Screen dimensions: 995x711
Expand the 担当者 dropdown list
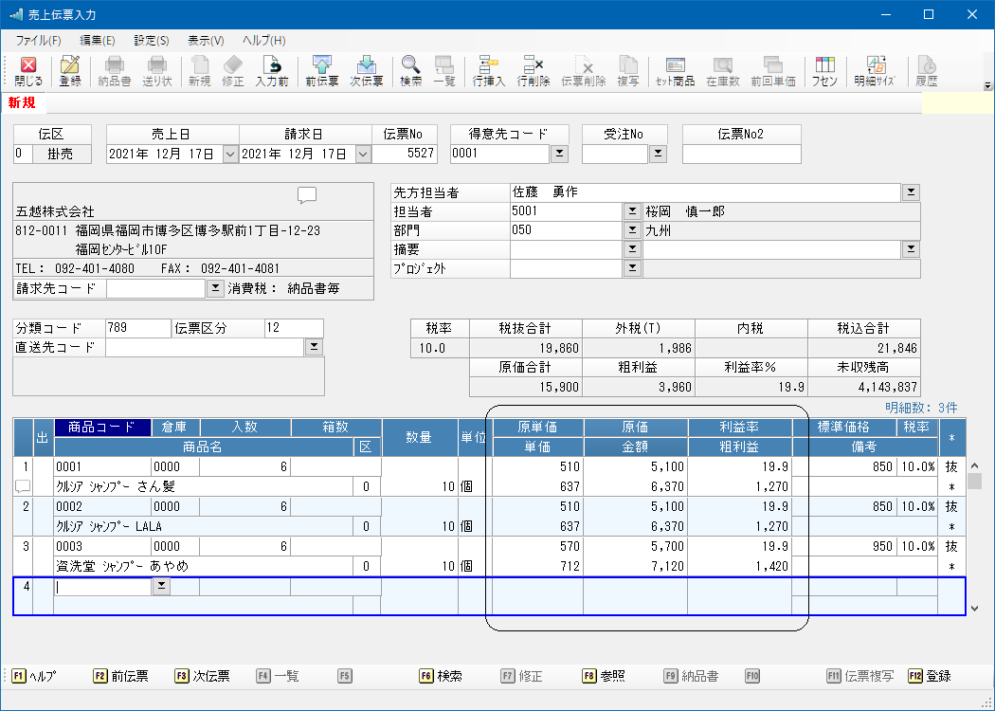pos(632,211)
